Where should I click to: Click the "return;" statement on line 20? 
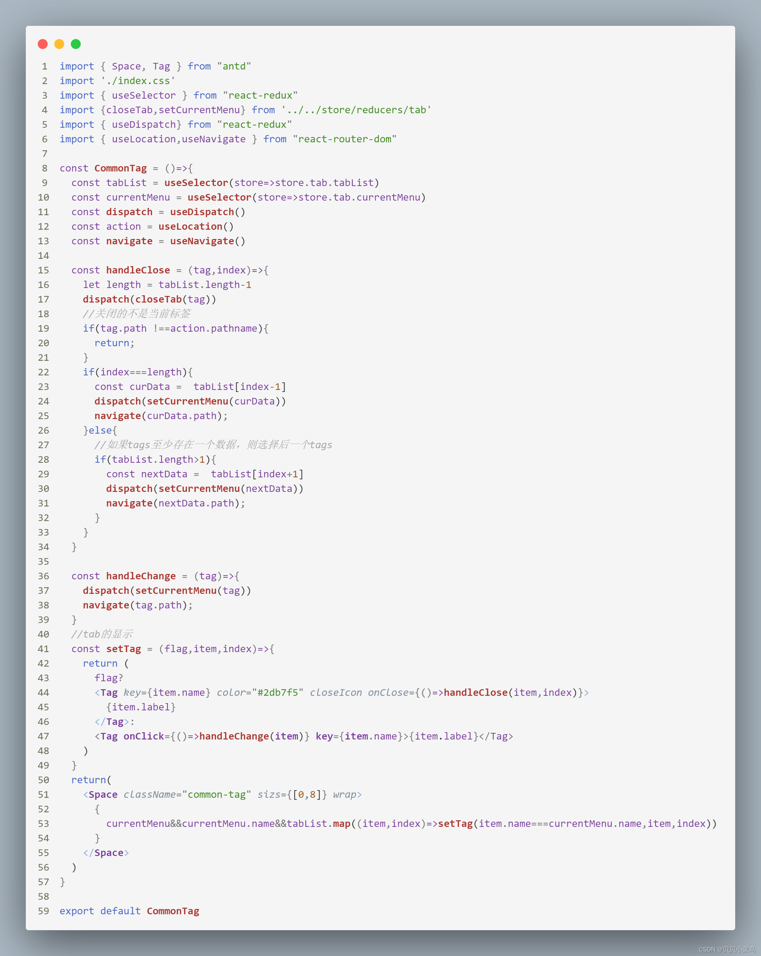click(114, 343)
